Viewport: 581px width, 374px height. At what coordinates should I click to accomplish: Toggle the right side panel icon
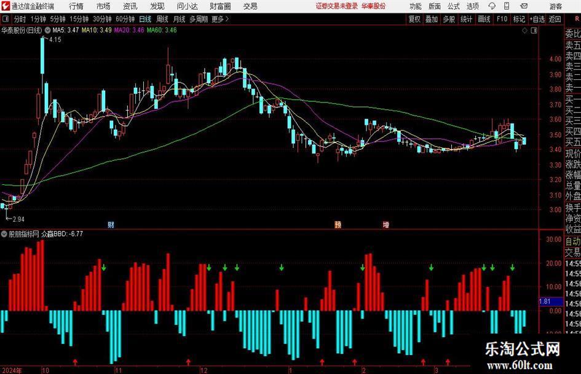534,31
